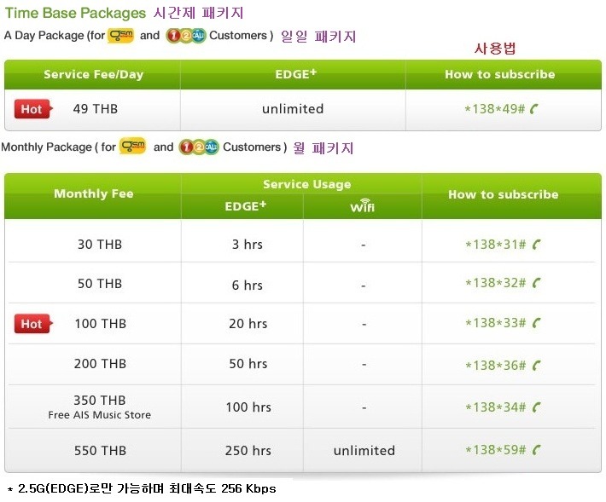Click the 350 THB Free AIS Music Store cell
Viewport: 606px width, 502px height.
[x=100, y=407]
